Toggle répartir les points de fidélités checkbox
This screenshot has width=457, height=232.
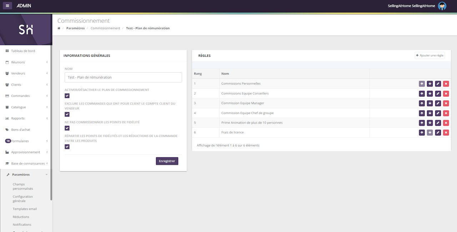click(67, 147)
